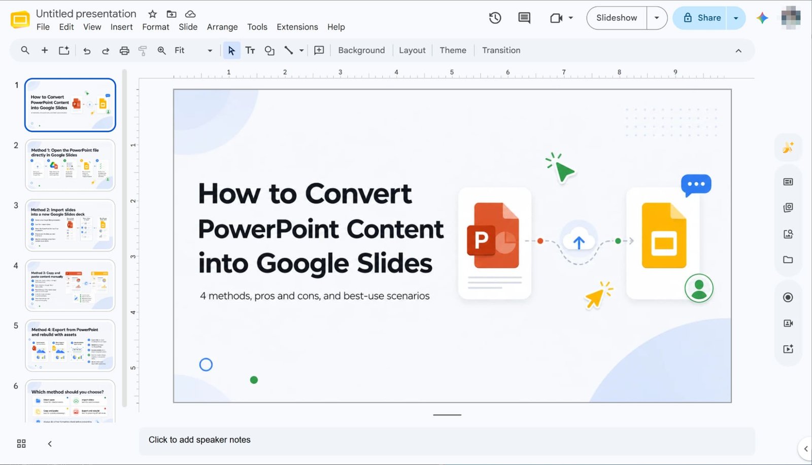Select the shape tool
The image size is (812, 465).
point(269,50)
